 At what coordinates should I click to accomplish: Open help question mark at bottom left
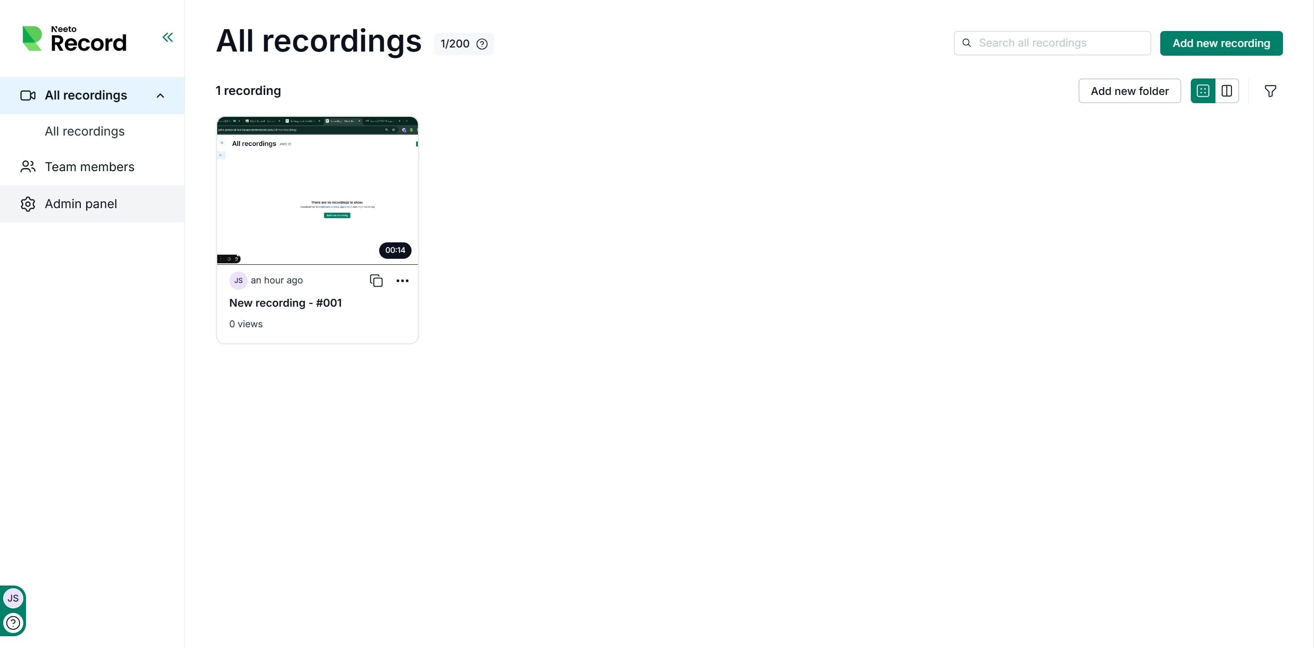tap(13, 623)
